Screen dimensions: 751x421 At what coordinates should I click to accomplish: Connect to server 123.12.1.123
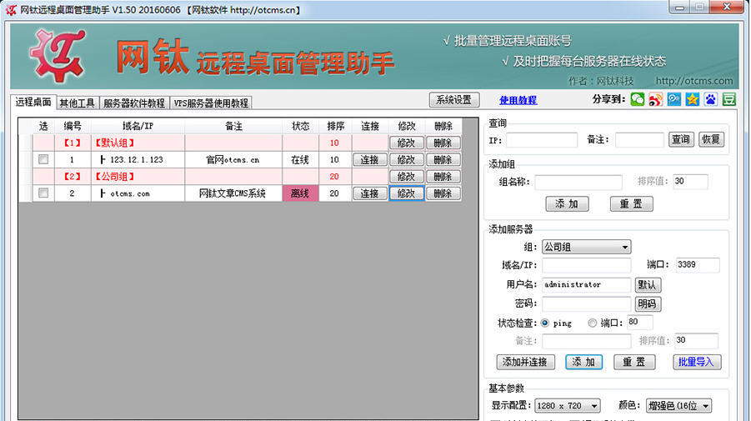click(x=370, y=159)
